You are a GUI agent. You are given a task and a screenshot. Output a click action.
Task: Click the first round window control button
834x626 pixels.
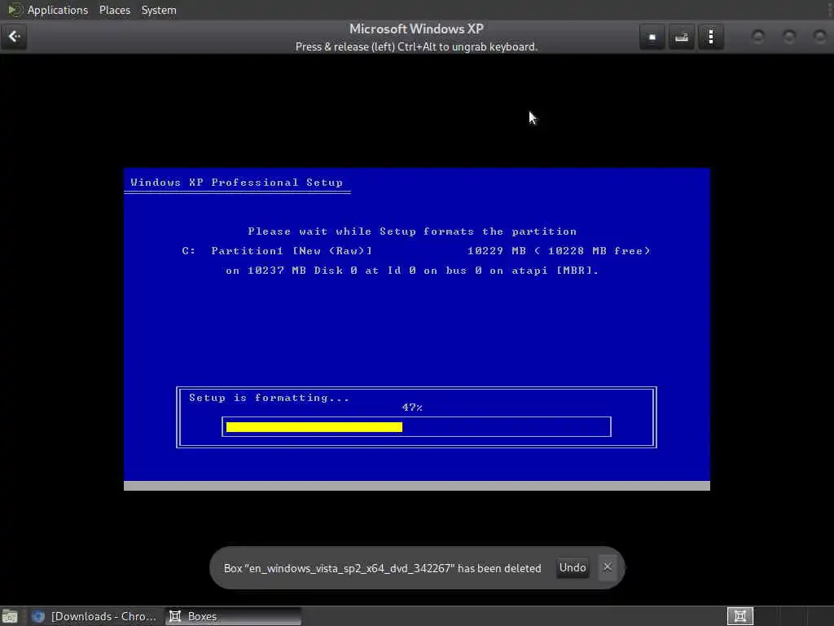click(758, 37)
